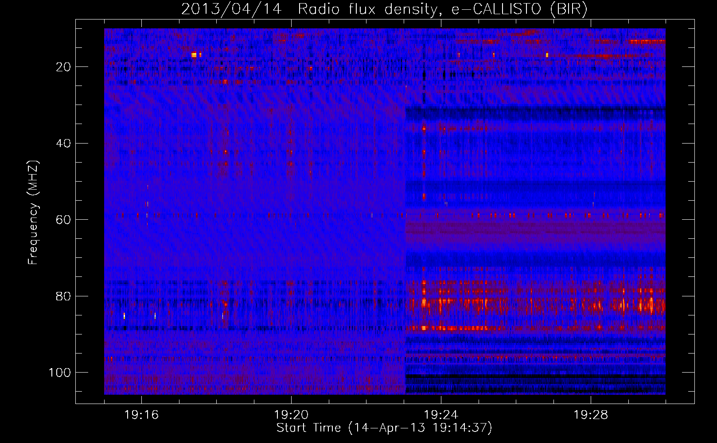Click the 20 frequency tick label
The image size is (717, 443).
coord(63,67)
